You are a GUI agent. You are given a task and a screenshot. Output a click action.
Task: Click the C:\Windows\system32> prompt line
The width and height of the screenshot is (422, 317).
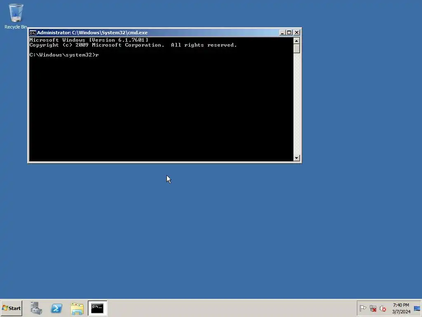coord(64,55)
